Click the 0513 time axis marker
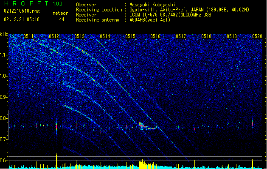The height and width of the screenshot is (169, 267). click(x=79, y=36)
